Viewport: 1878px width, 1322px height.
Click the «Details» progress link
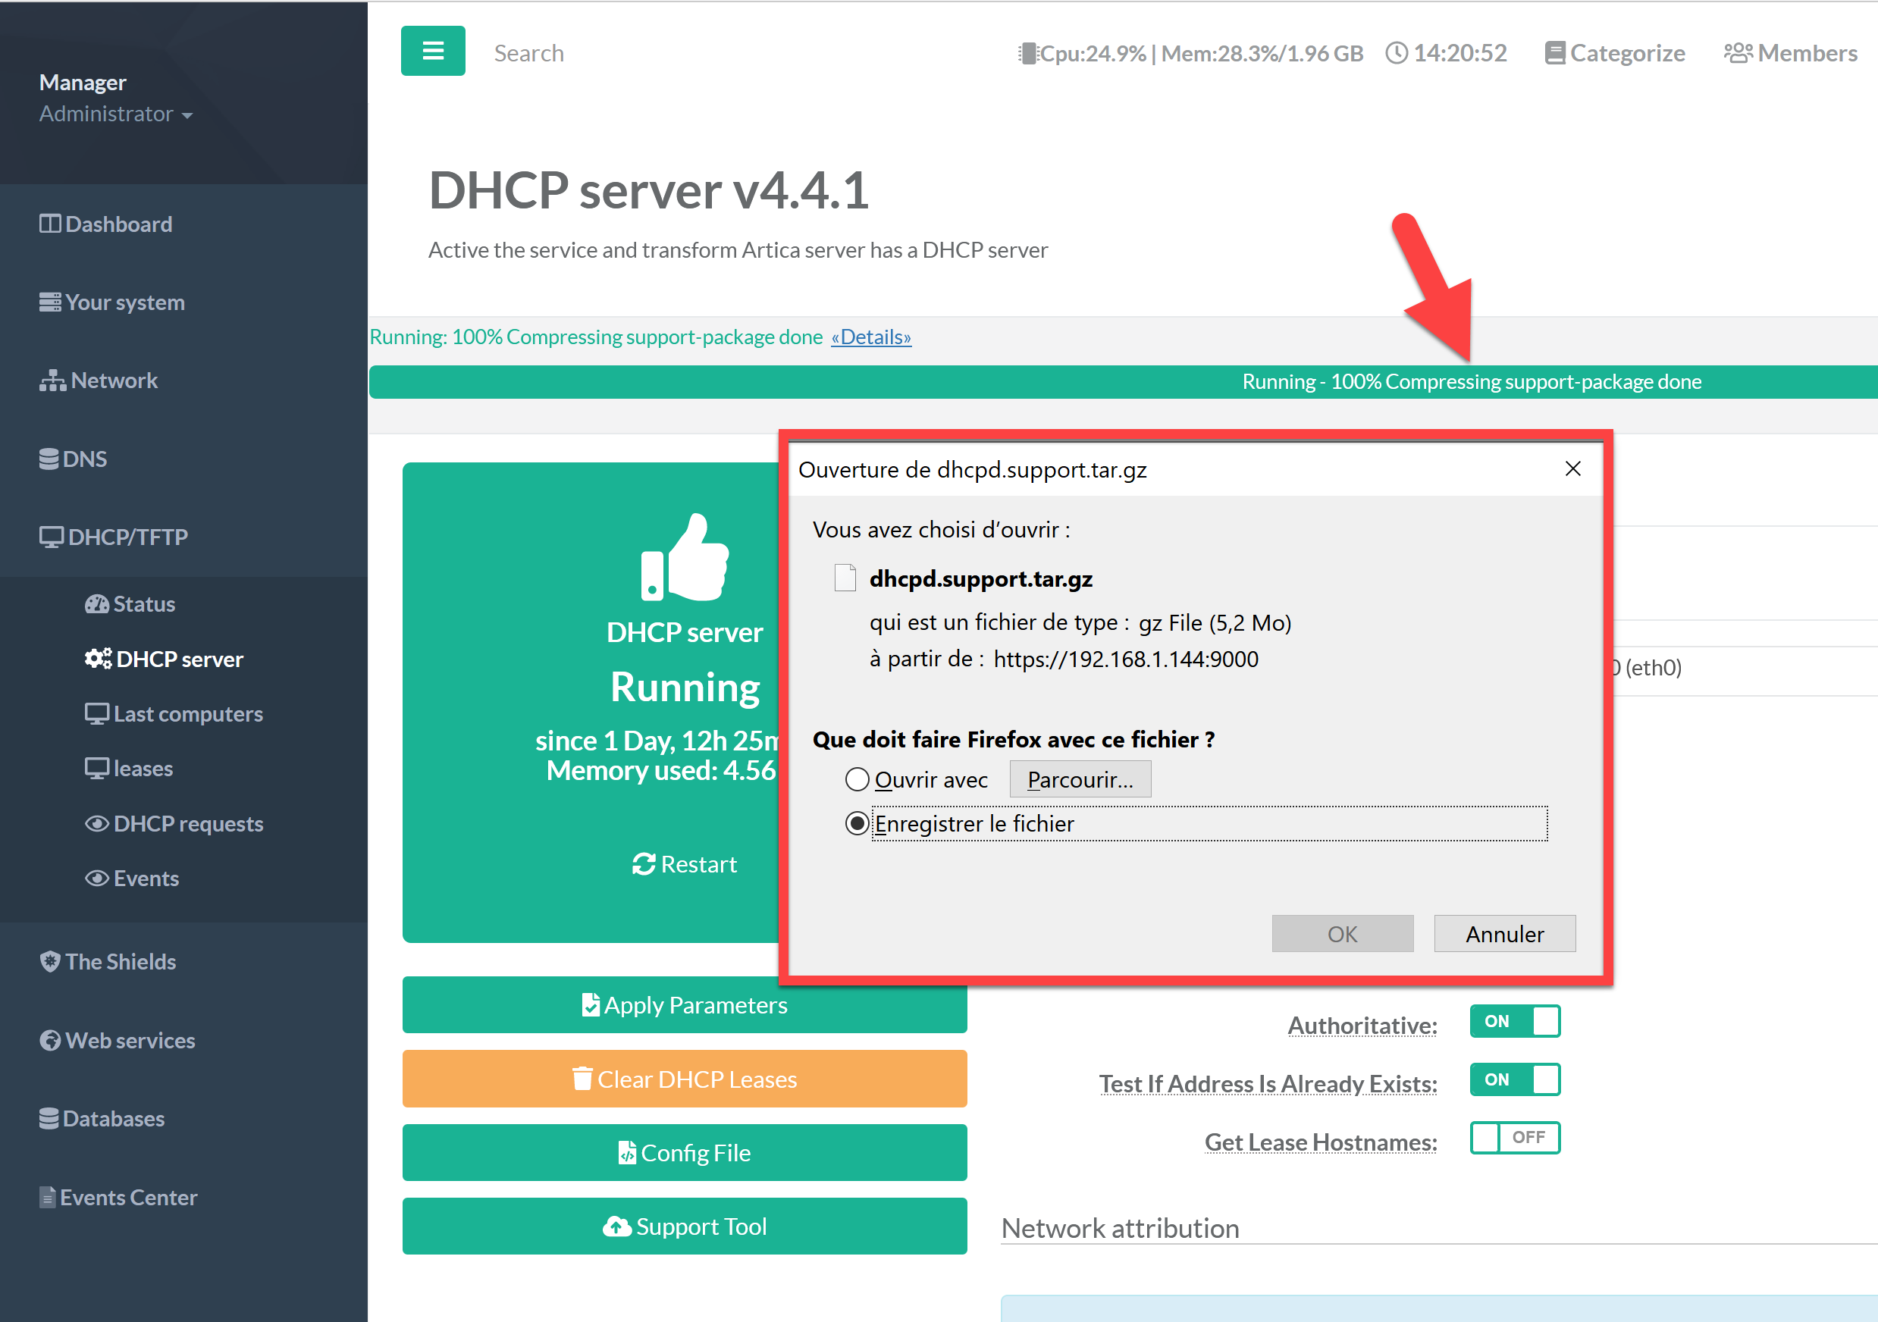[x=870, y=337]
